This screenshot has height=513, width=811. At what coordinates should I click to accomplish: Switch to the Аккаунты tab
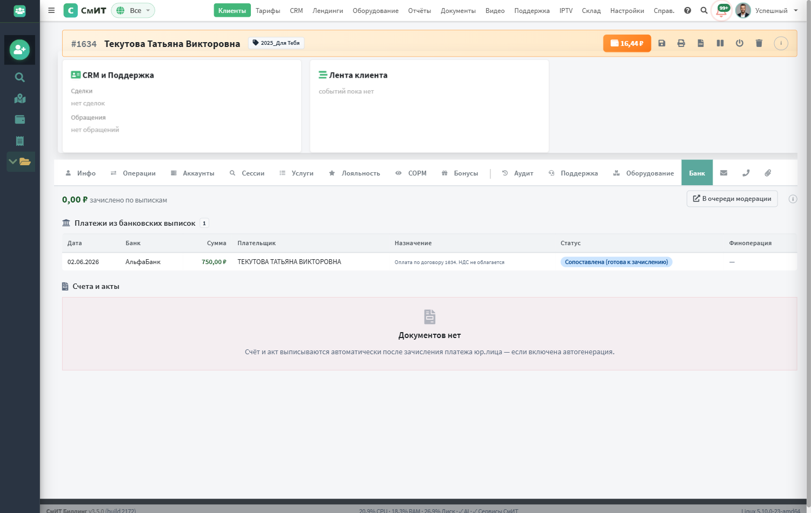coord(192,173)
